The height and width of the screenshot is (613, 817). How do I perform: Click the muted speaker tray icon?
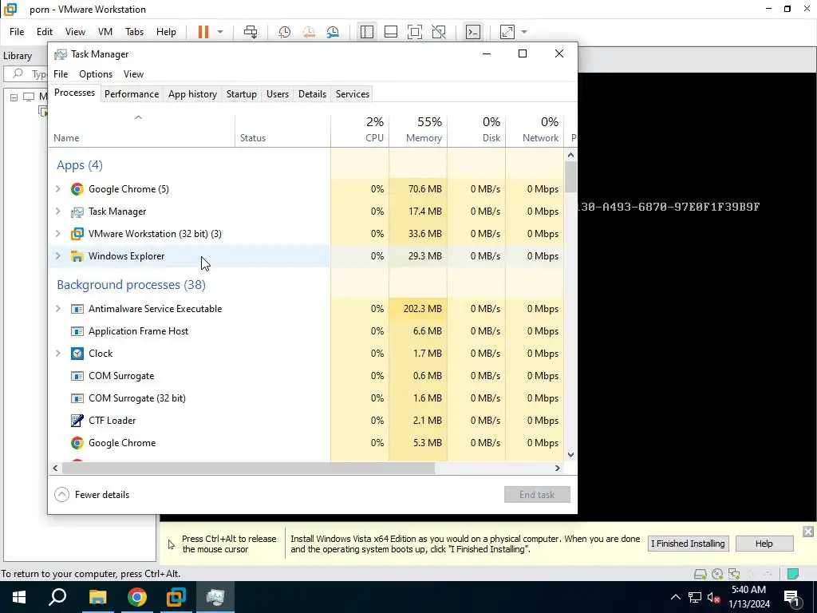[714, 597]
